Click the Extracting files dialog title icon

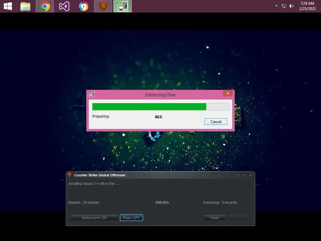[92, 94]
